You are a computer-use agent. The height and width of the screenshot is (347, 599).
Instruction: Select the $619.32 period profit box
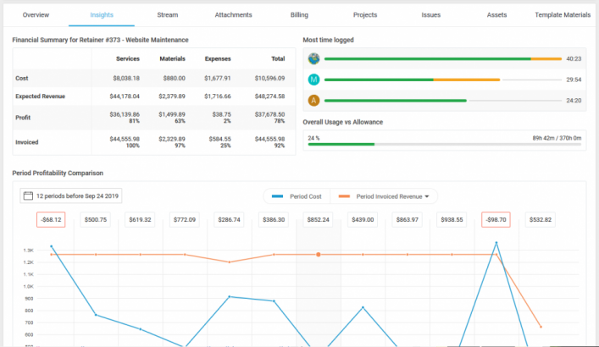pyautogui.click(x=140, y=219)
